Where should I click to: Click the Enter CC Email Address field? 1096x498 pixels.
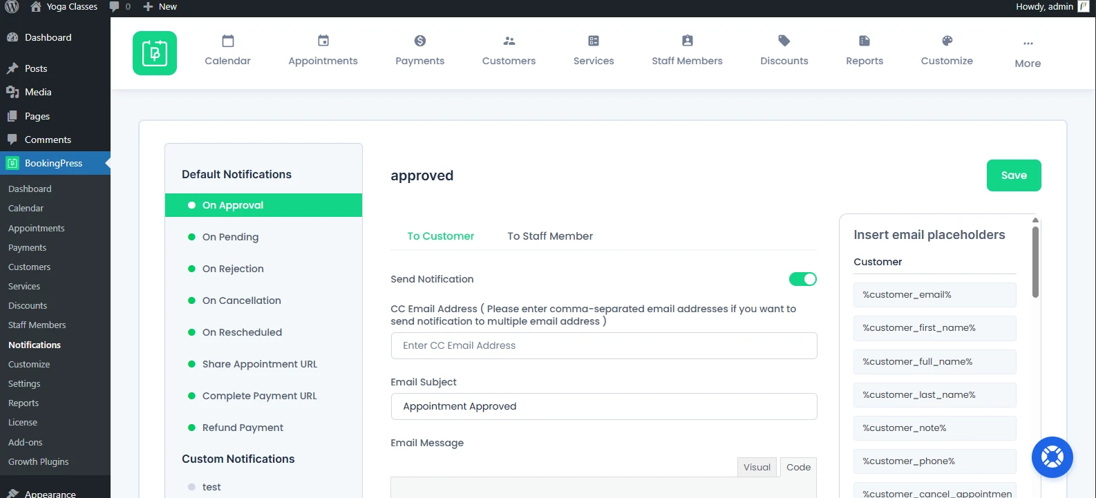tap(604, 345)
